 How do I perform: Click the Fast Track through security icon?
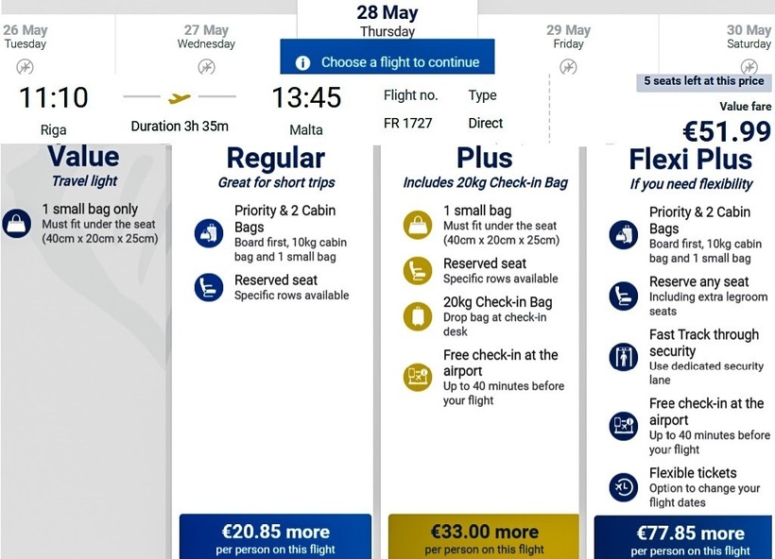(624, 356)
